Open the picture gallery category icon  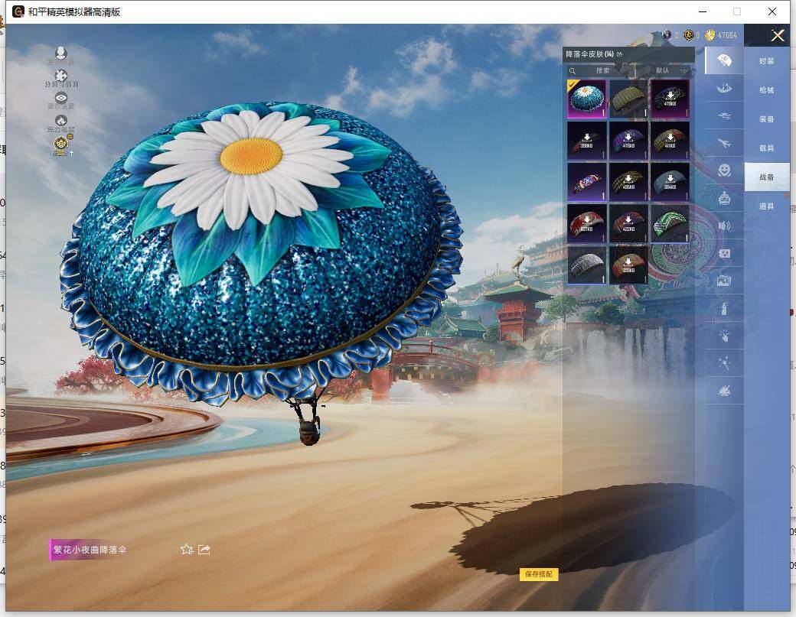click(x=724, y=281)
